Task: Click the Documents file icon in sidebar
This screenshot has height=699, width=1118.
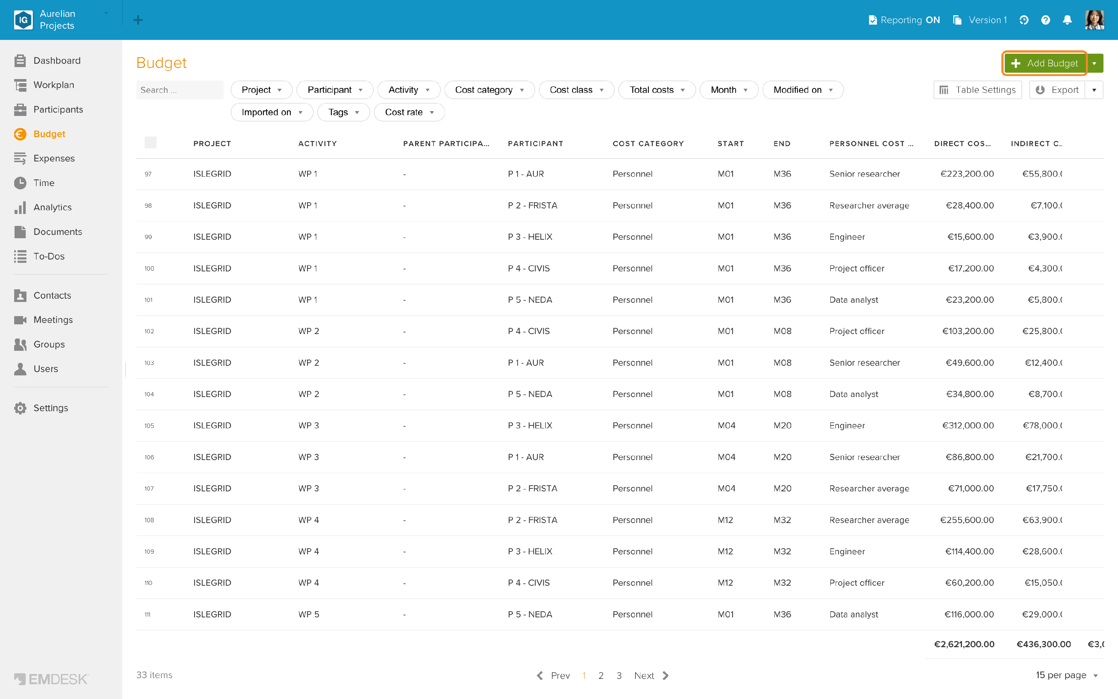Action: tap(20, 232)
